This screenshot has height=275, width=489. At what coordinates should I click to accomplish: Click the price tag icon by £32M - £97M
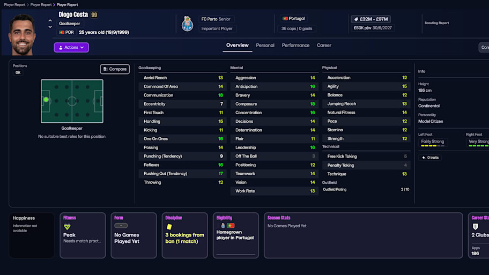click(356, 19)
